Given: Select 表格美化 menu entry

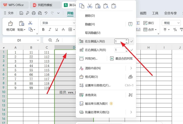Looking at the screenshot, I should [x=91, y=95].
